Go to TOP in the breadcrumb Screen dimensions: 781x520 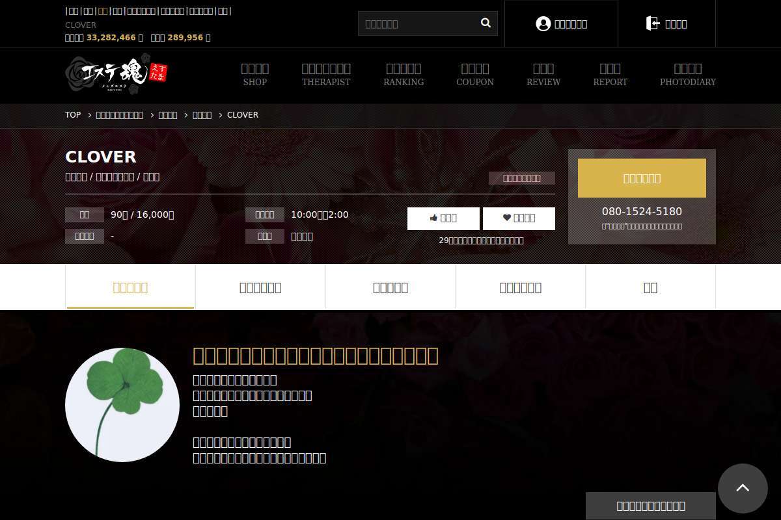(73, 115)
